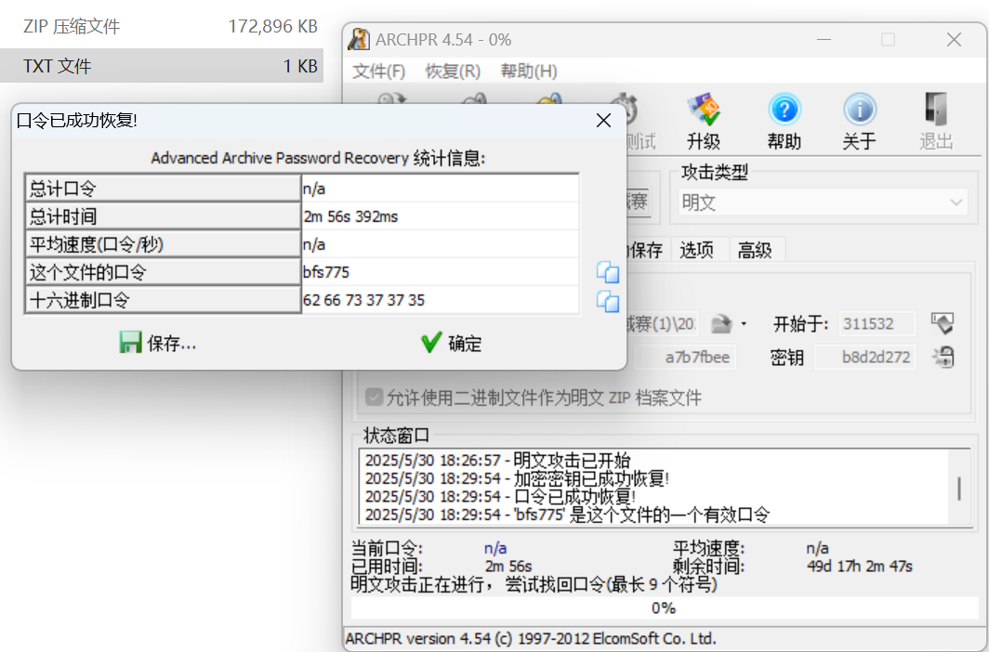Screen dimensions: 989x652
Task: Minimize the ARCHPR window
Action: [x=824, y=40]
